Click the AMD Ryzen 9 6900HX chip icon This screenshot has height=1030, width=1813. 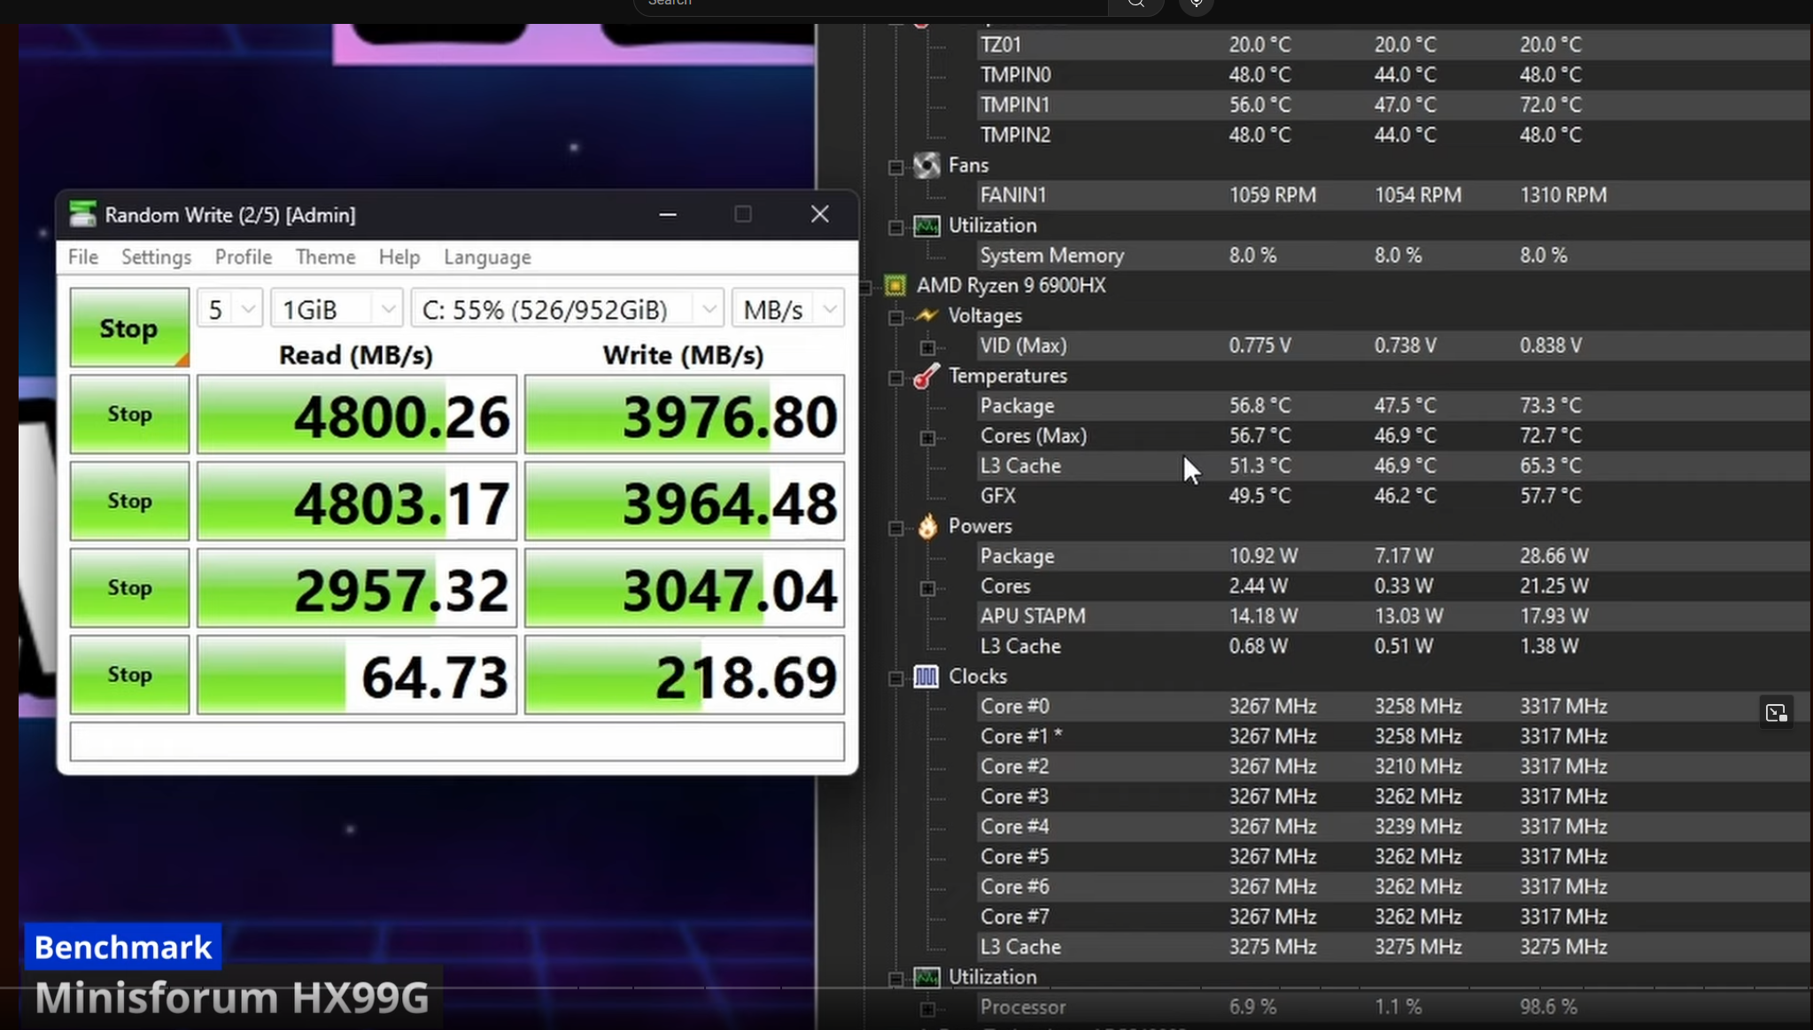point(895,285)
